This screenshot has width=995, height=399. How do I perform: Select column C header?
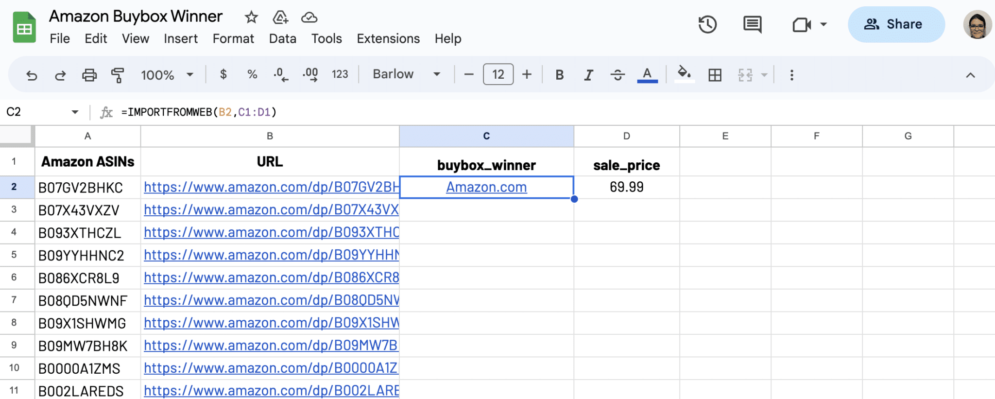click(486, 136)
